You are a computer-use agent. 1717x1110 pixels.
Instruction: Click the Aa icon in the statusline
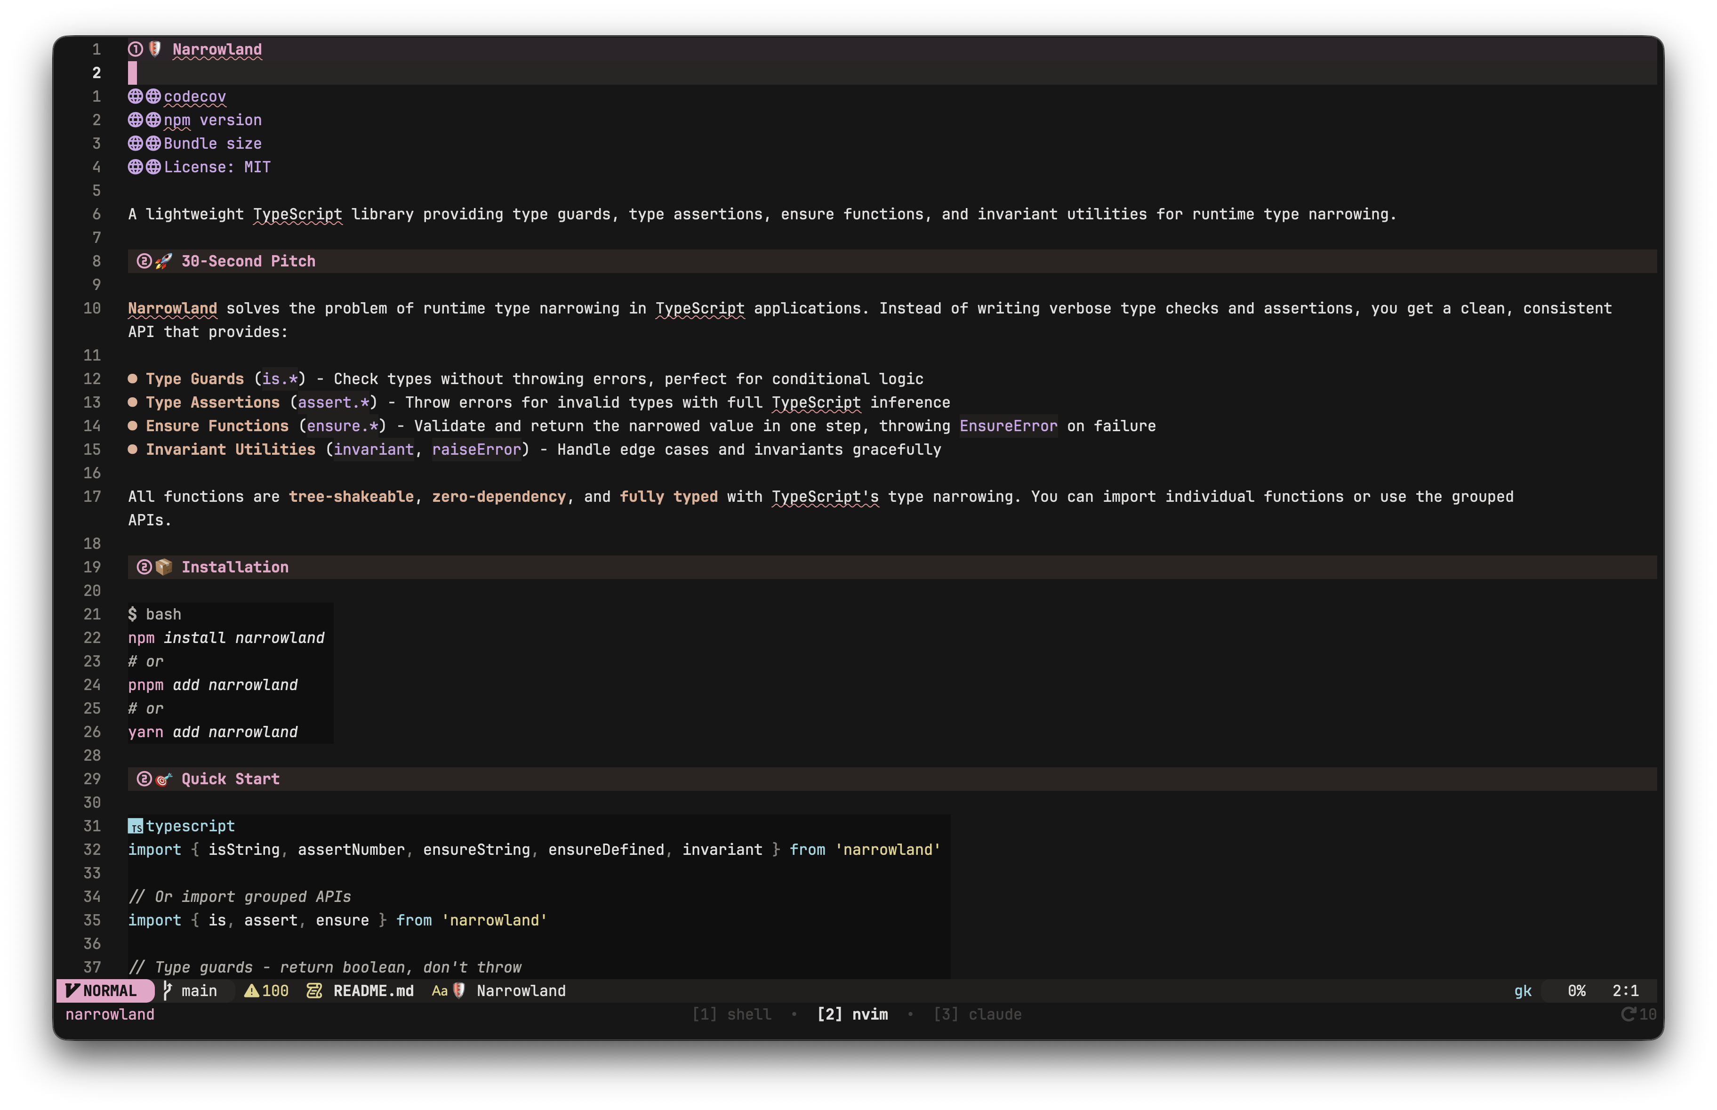tap(440, 990)
